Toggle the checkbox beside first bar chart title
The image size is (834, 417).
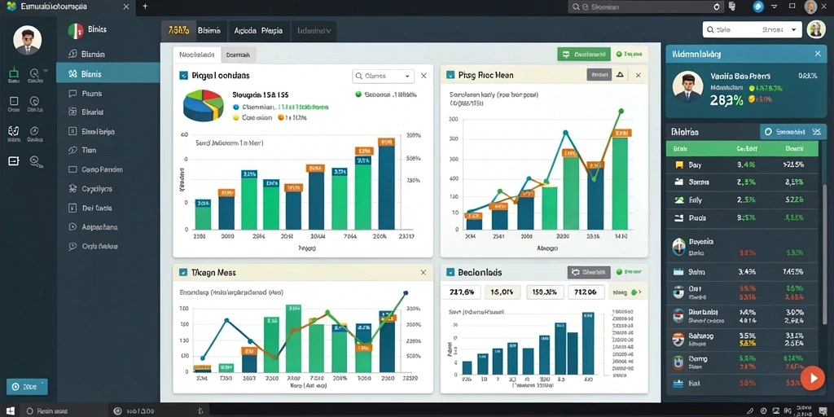coord(183,76)
